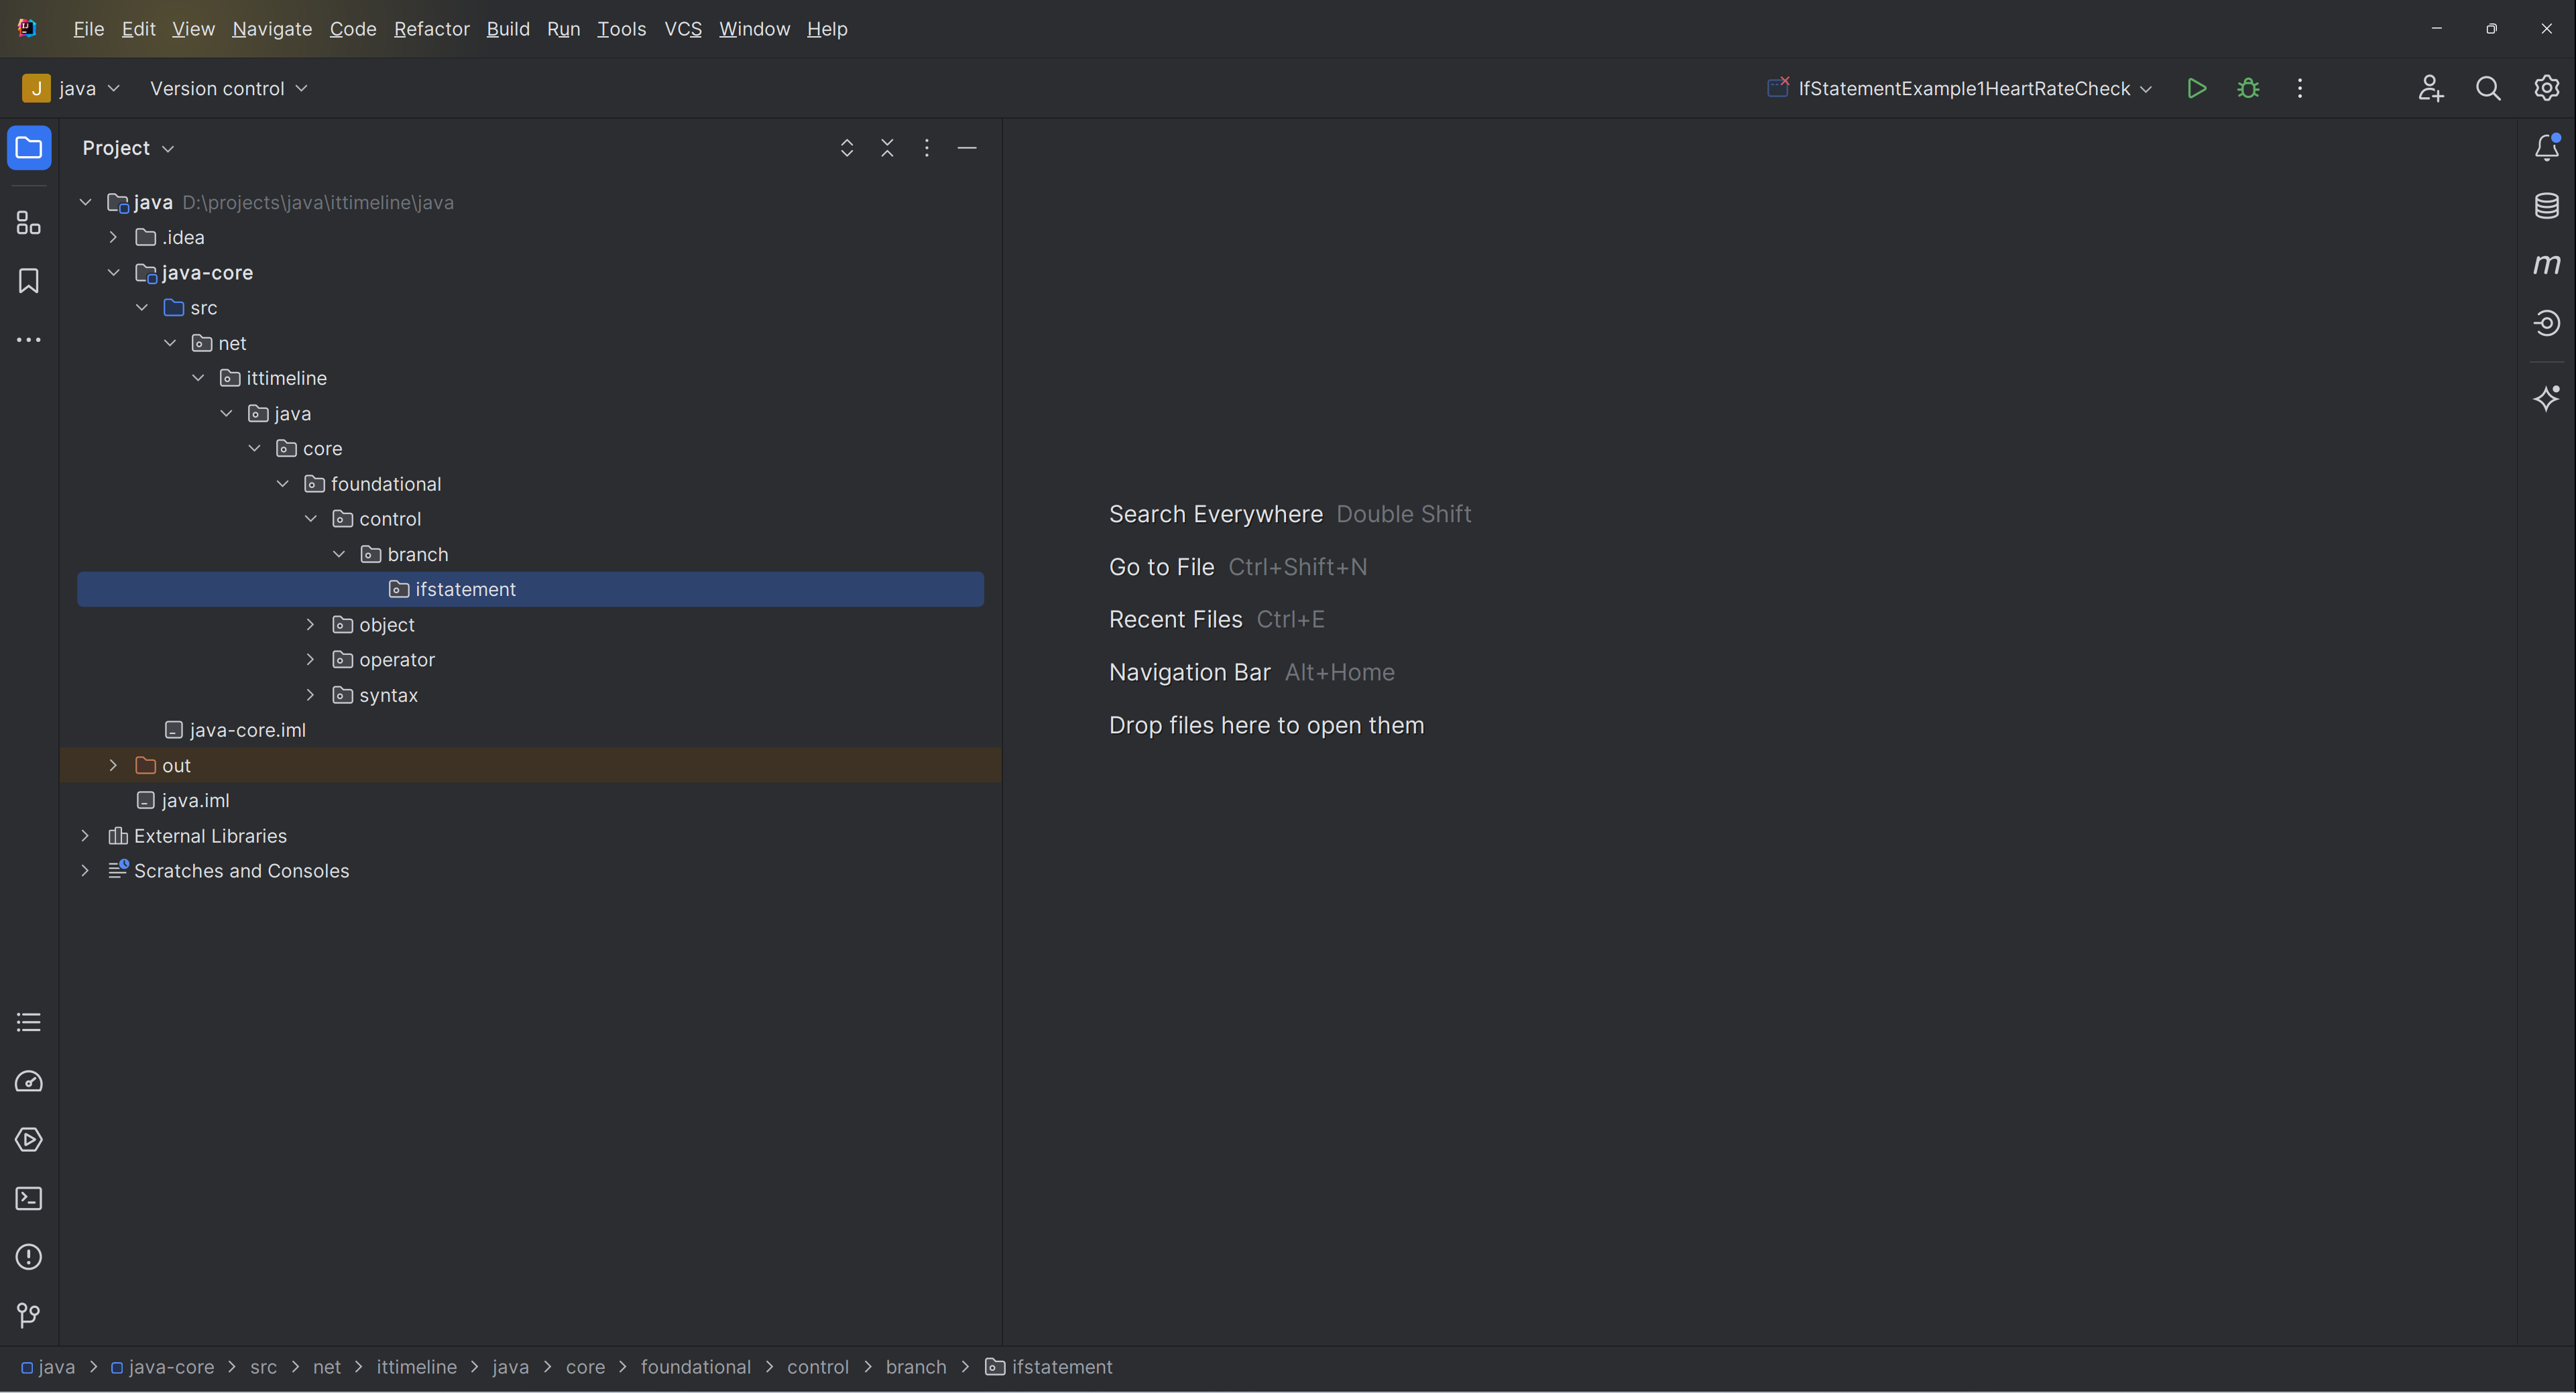
Task: Click foundational in the navigation breadcrumb
Action: coord(695,1367)
